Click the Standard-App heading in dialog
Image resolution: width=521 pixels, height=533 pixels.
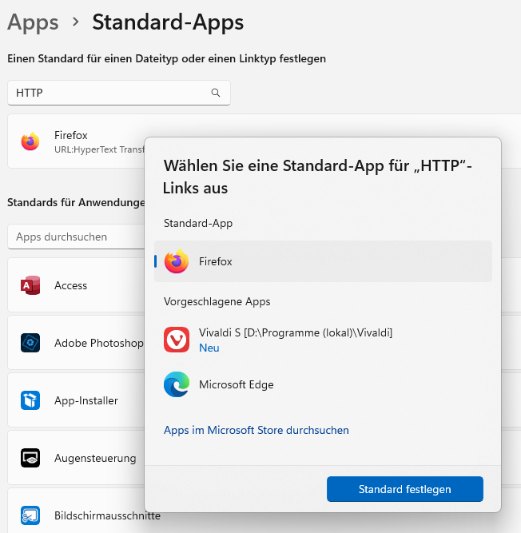click(198, 223)
